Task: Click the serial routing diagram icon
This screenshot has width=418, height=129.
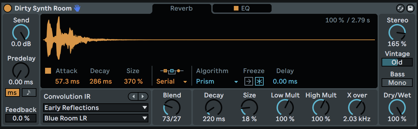Action: pyautogui.click(x=172, y=71)
